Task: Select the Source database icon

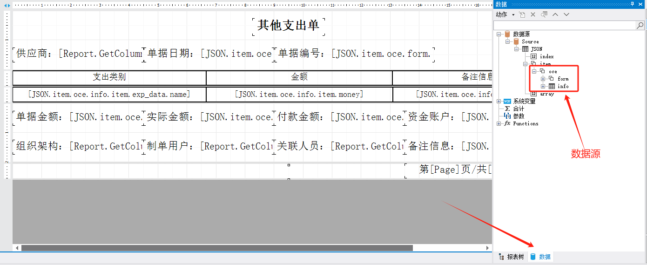Action: 516,41
